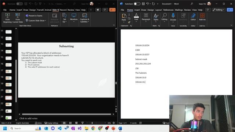
Task: Open Editing find group in Word ribbon
Action: [x=164, y=18]
